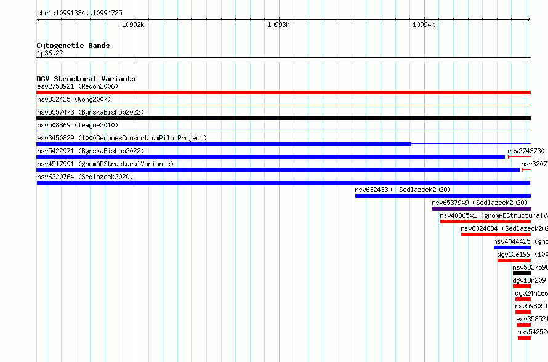Click the nsv6324330 (Sedlazeck2020) label
The height and width of the screenshot is (362, 548).
(403, 190)
